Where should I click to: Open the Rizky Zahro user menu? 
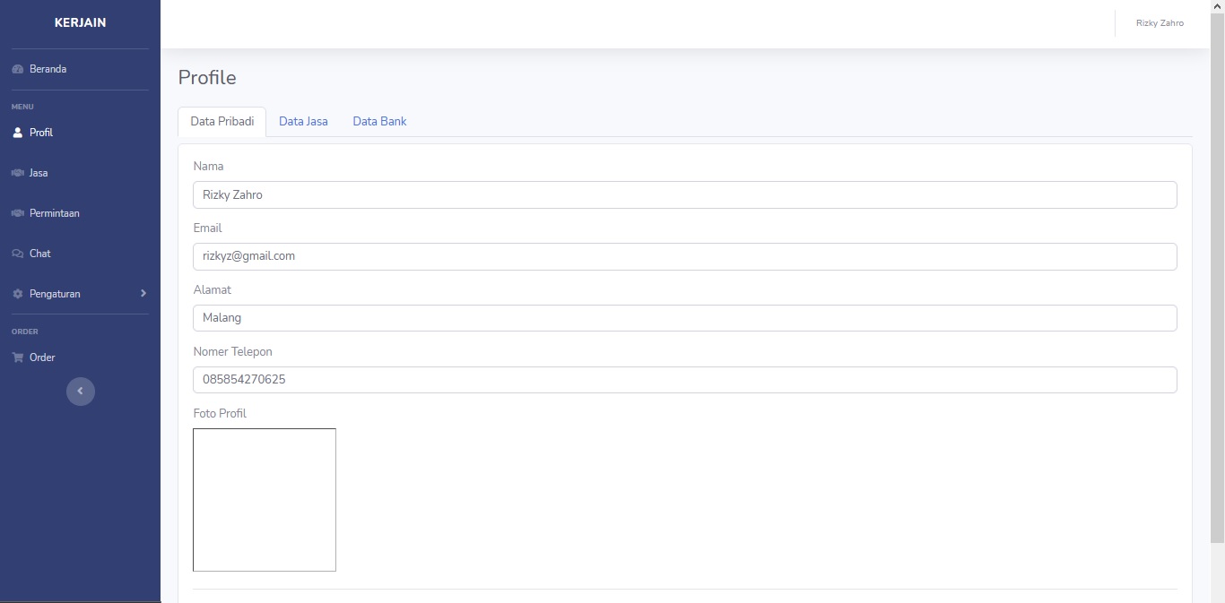coord(1160,23)
